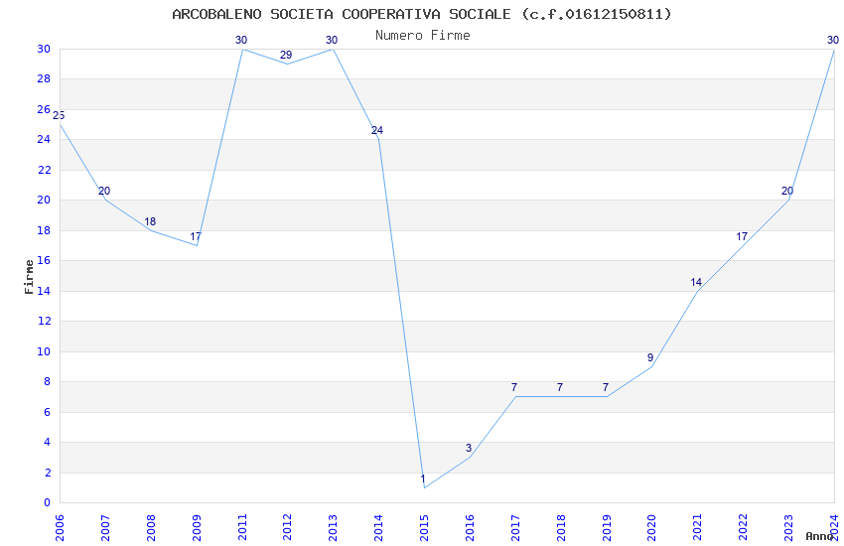Click the data label 17 above year 2022
Viewport: 844px width, 546px height.
tap(742, 236)
